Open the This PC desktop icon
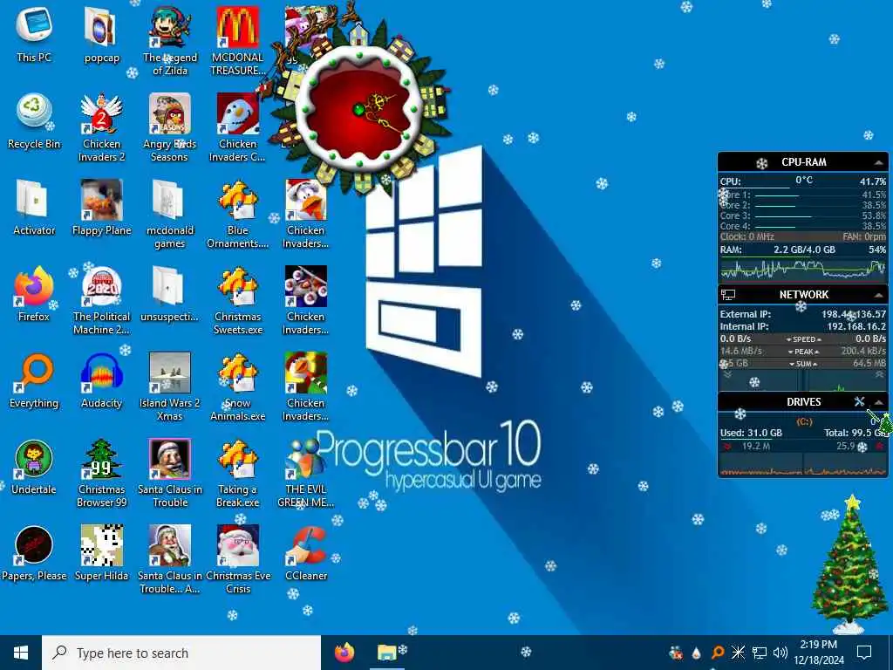 click(x=34, y=34)
